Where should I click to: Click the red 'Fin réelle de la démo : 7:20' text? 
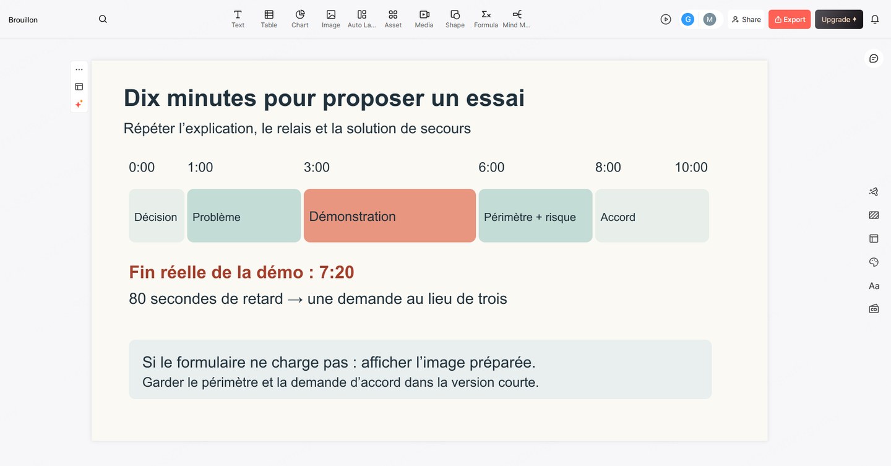(x=241, y=272)
